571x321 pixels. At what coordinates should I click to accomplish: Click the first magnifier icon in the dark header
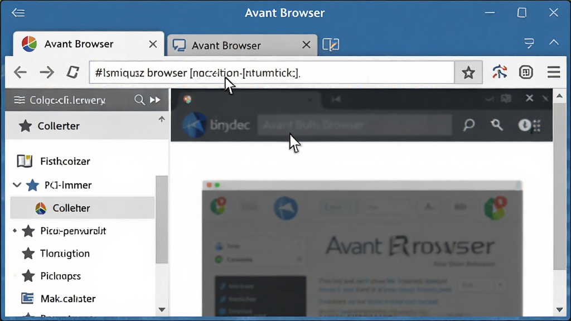tap(468, 125)
